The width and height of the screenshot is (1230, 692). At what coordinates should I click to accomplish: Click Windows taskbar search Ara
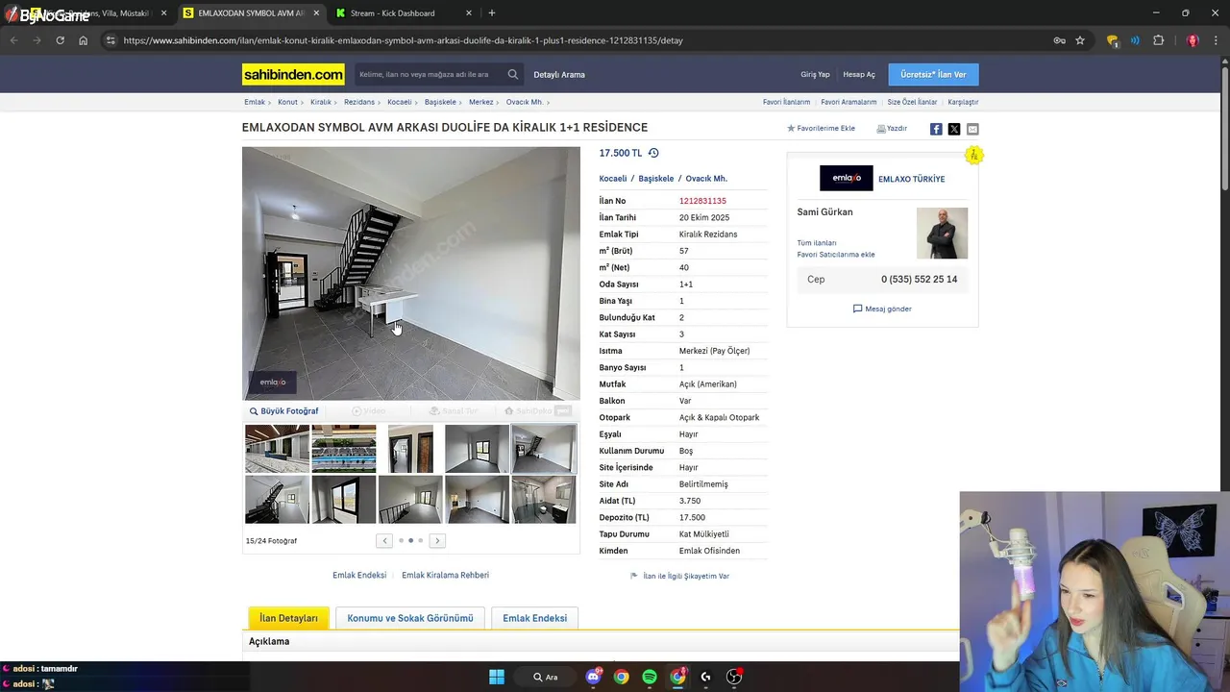546,677
